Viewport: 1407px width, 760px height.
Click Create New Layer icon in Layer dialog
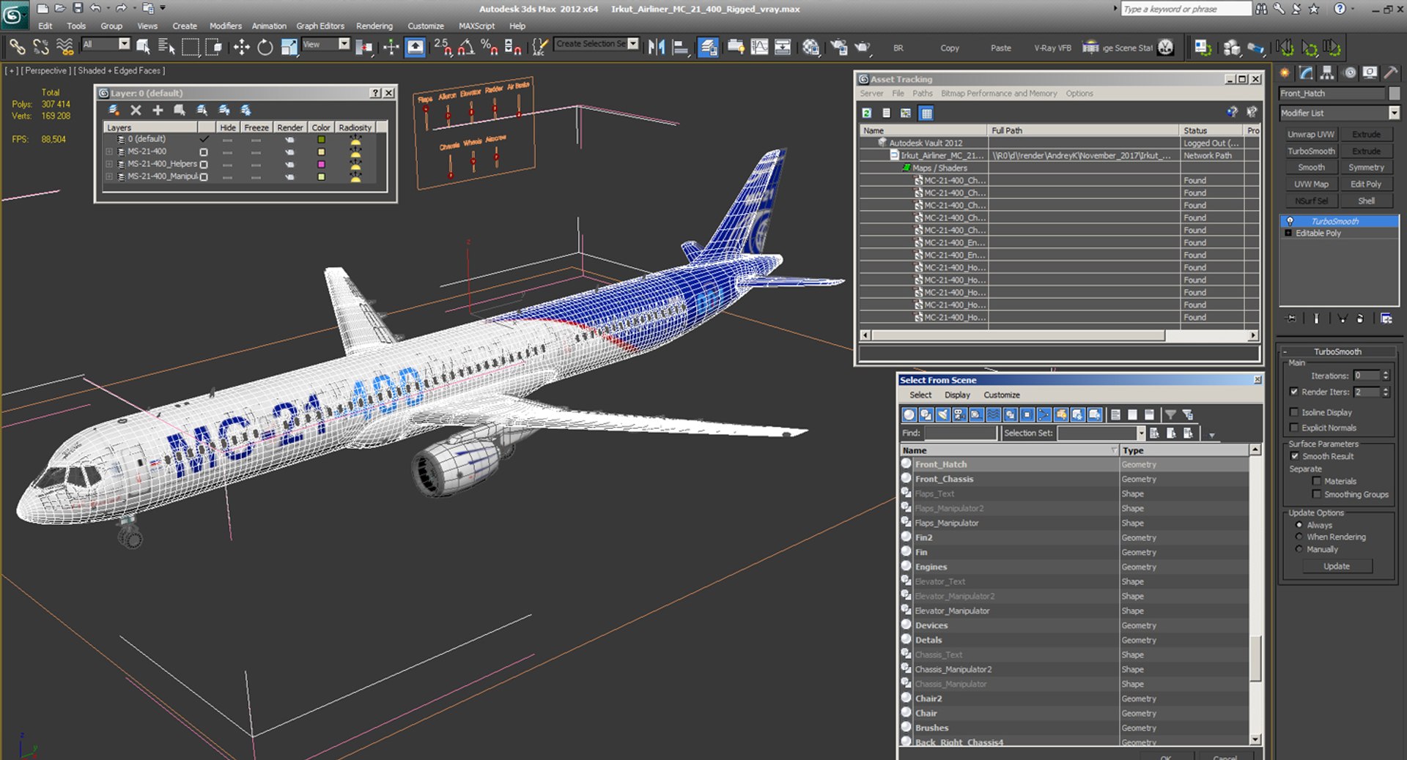[114, 110]
